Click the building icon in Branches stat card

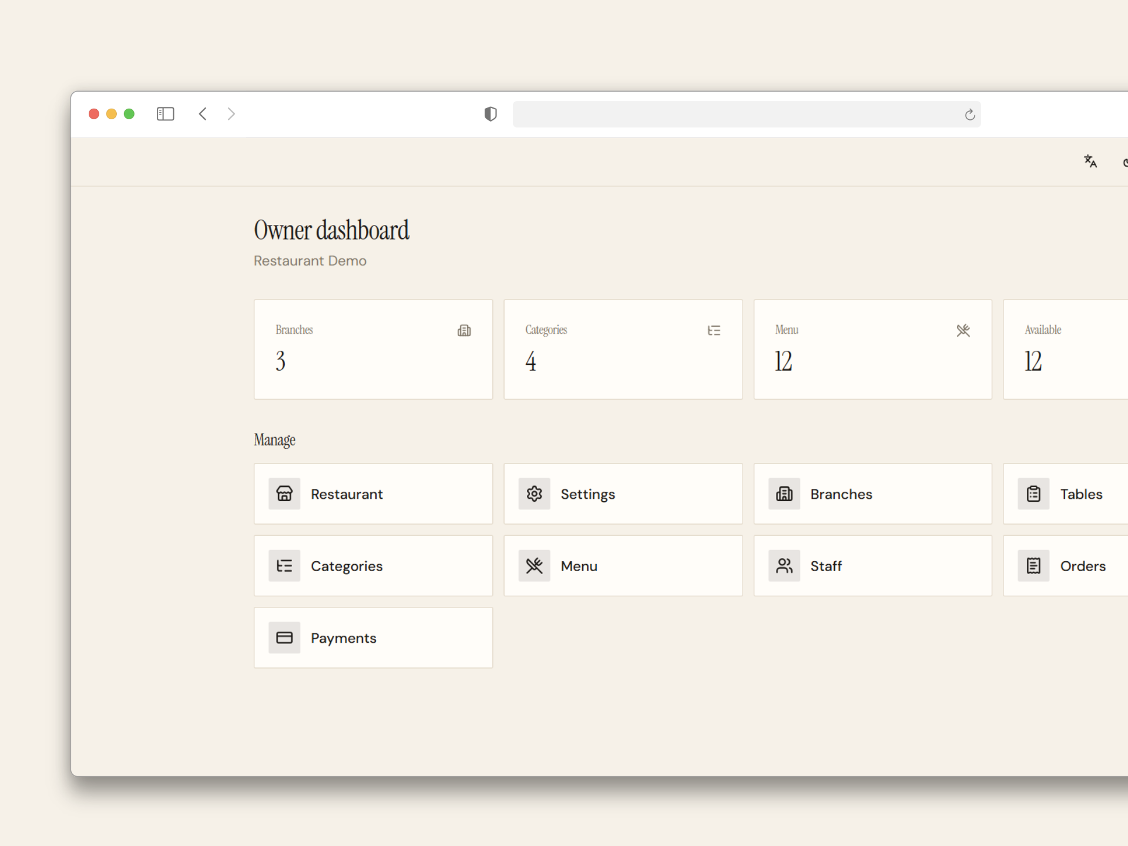tap(464, 331)
